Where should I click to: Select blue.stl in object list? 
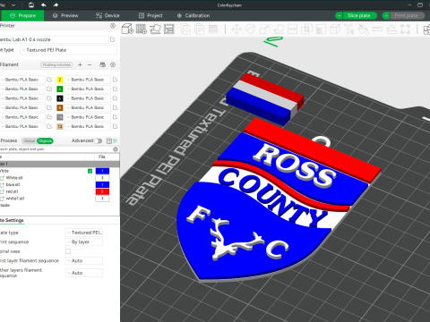(12, 184)
